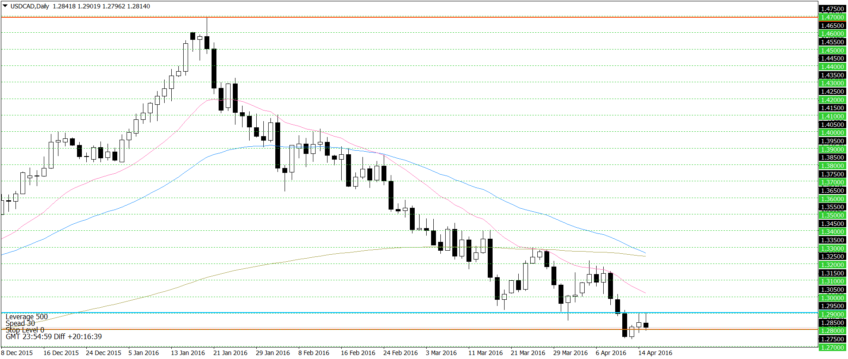Screen dimensions: 848x359
Task: Click the 16 Feb 2016 date label
Action: (358, 353)
